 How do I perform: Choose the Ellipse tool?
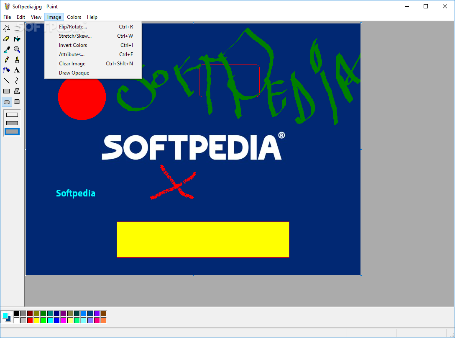point(7,102)
